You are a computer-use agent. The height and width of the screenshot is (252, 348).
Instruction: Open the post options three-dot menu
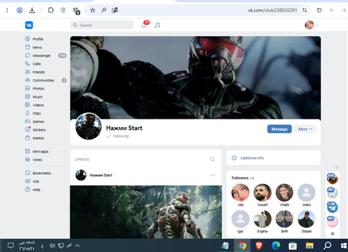(213, 175)
